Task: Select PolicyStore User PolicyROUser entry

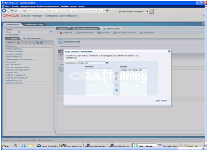Action: [x=18, y=67]
